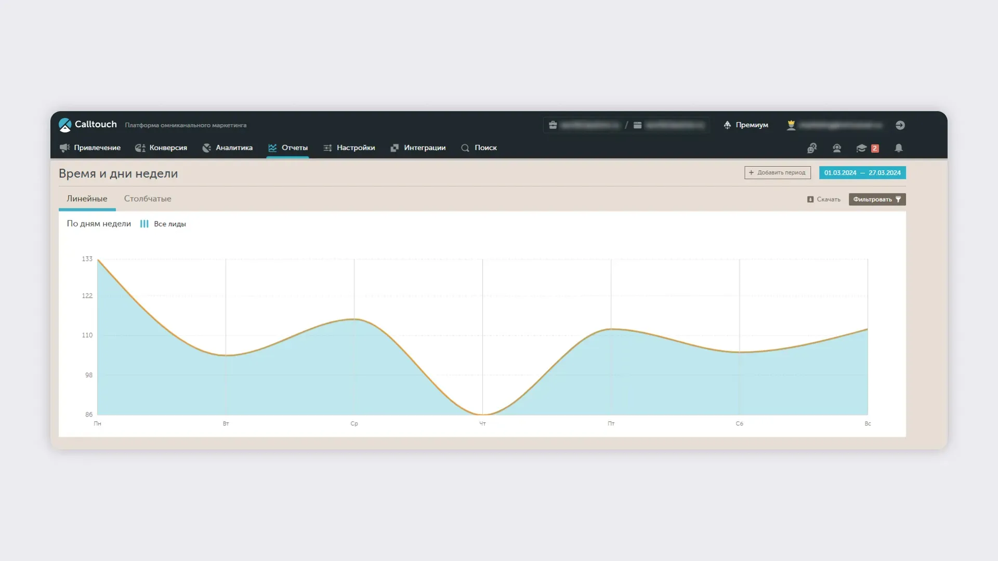Open the notifications bell
Image resolution: width=998 pixels, height=561 pixels.
coord(898,148)
